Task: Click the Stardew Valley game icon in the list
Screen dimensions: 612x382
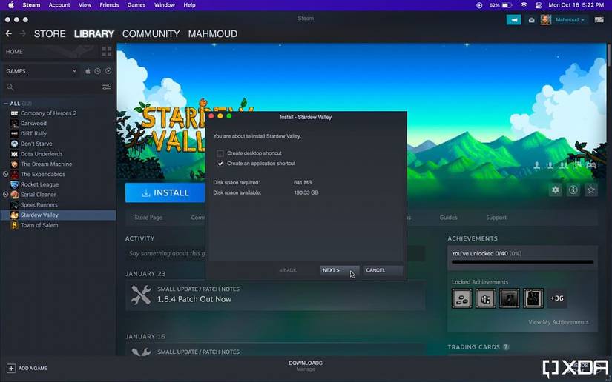Action: click(x=14, y=215)
